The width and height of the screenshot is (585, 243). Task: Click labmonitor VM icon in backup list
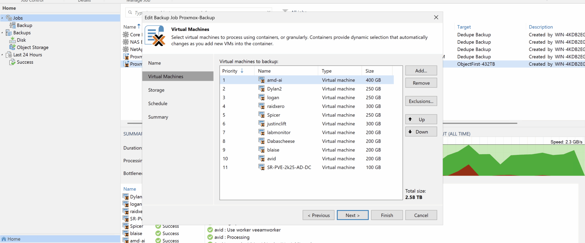[x=261, y=132]
